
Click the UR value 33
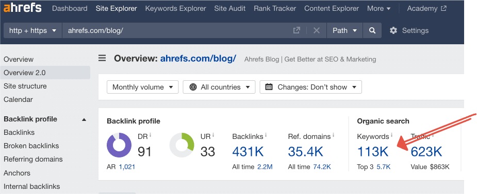pyautogui.click(x=208, y=151)
